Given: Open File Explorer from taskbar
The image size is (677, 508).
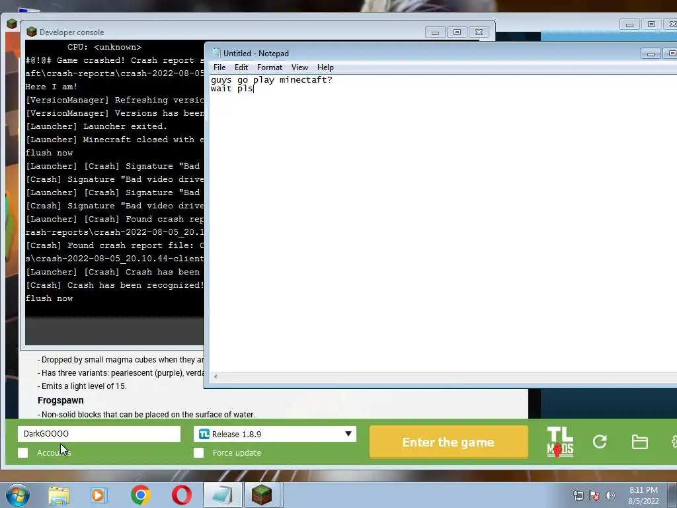Looking at the screenshot, I should tap(59, 495).
